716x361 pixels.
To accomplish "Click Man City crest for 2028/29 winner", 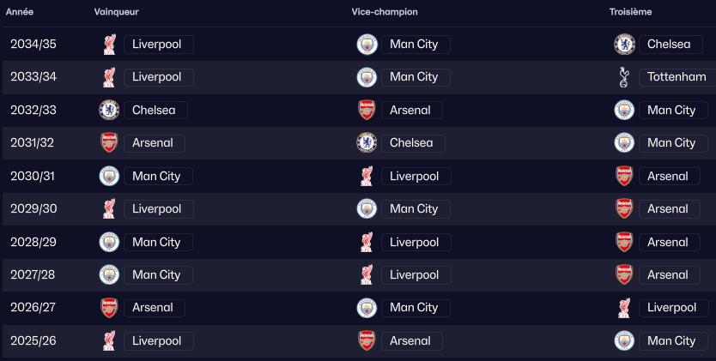I will coord(109,243).
